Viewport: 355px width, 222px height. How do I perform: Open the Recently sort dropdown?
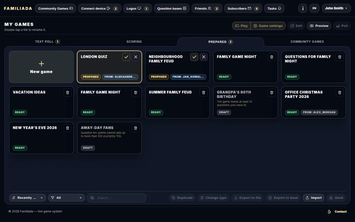pos(28,198)
